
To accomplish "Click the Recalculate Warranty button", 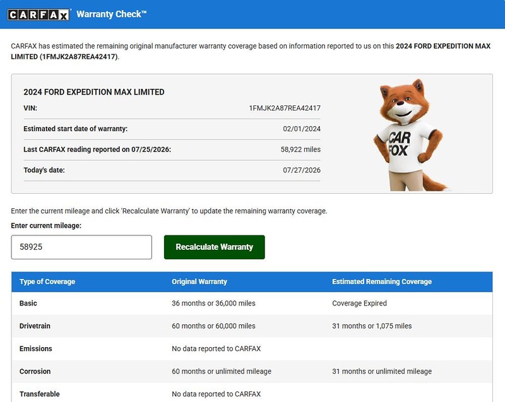I will pos(215,247).
